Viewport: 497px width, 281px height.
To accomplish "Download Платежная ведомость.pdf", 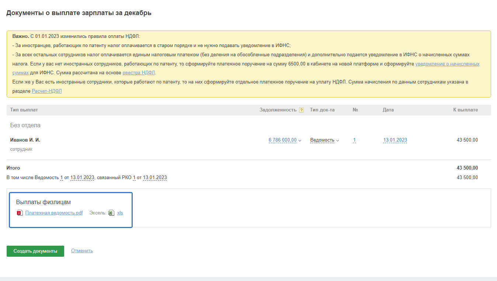I will 54,213.
